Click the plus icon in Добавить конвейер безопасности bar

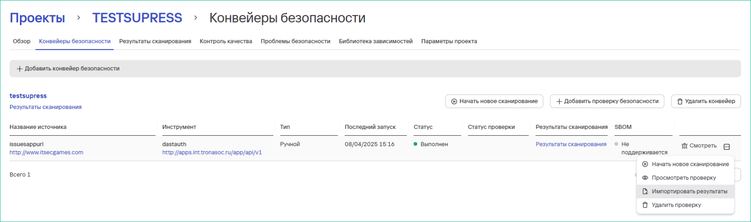(20, 69)
